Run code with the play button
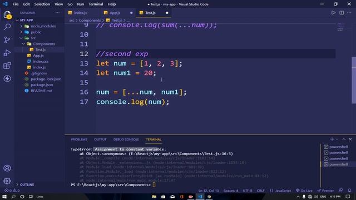 (333, 13)
